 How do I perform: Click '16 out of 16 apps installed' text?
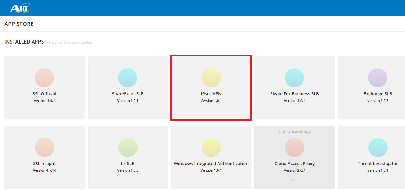click(x=70, y=42)
